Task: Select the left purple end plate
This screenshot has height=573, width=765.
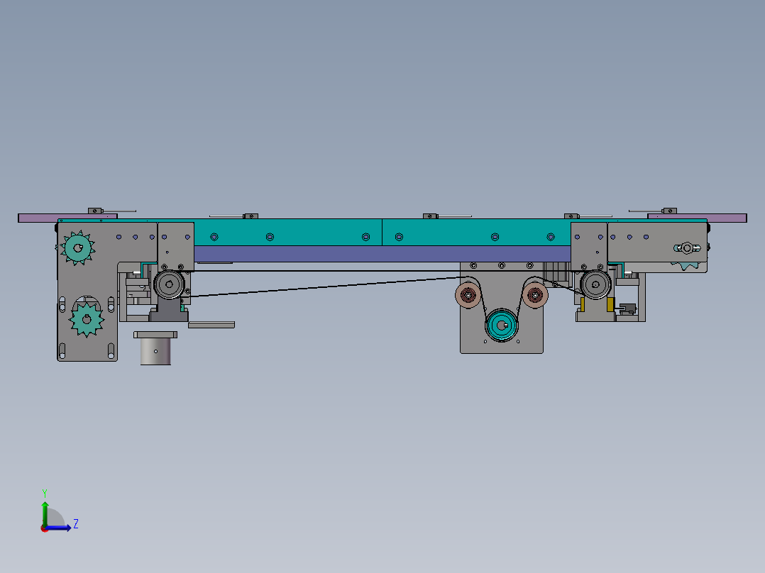Action: 67,218
